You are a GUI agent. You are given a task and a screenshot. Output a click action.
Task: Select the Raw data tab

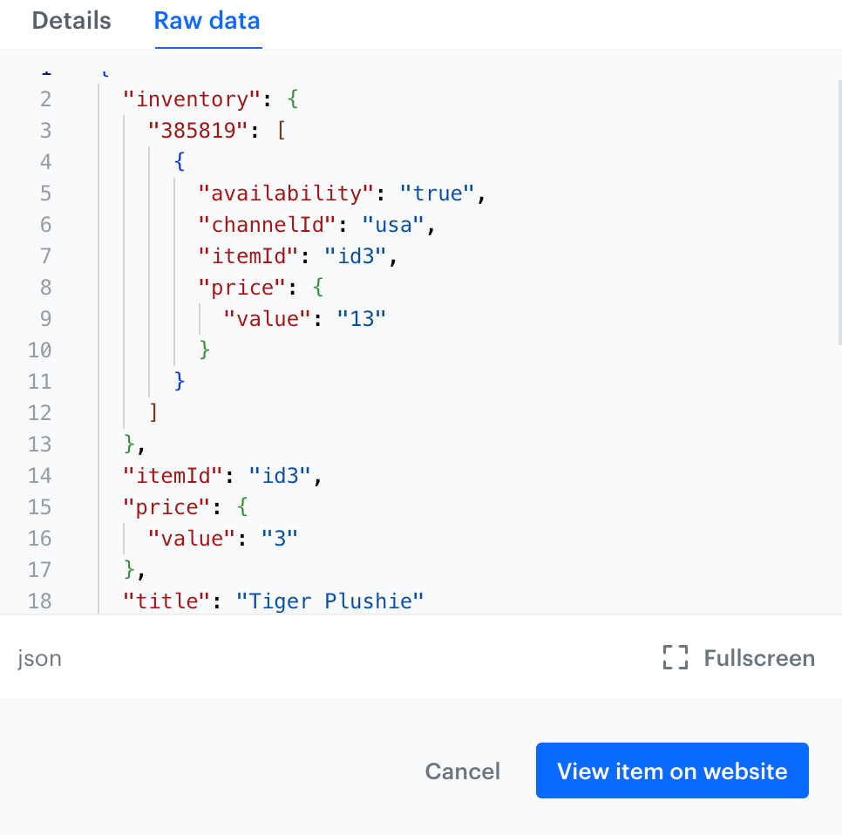[207, 21]
